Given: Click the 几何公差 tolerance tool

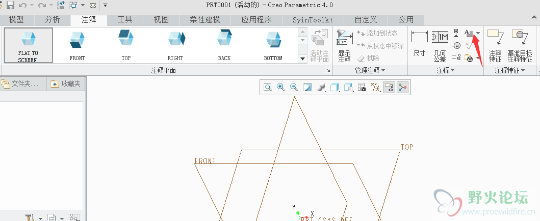Looking at the screenshot, I should [440, 45].
